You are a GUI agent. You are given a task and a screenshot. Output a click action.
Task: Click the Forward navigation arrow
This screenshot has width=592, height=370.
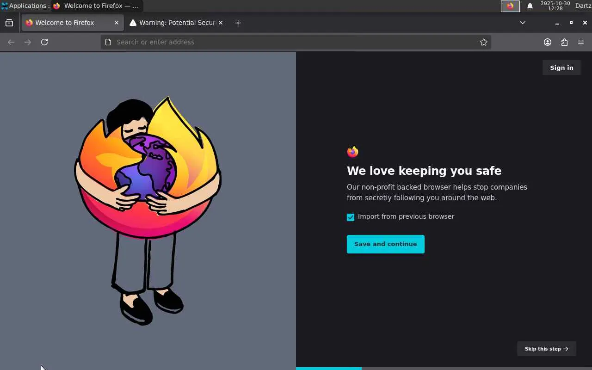click(28, 42)
